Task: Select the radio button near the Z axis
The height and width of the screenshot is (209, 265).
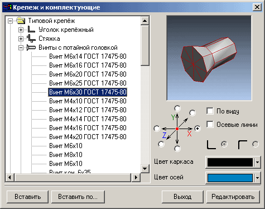Action: tap(161, 144)
